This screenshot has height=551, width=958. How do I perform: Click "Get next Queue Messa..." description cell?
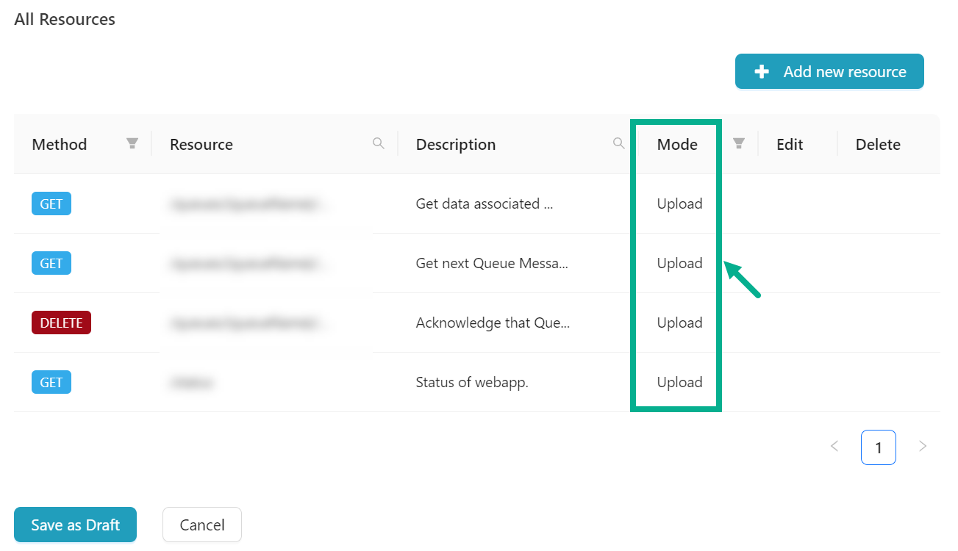click(x=491, y=263)
